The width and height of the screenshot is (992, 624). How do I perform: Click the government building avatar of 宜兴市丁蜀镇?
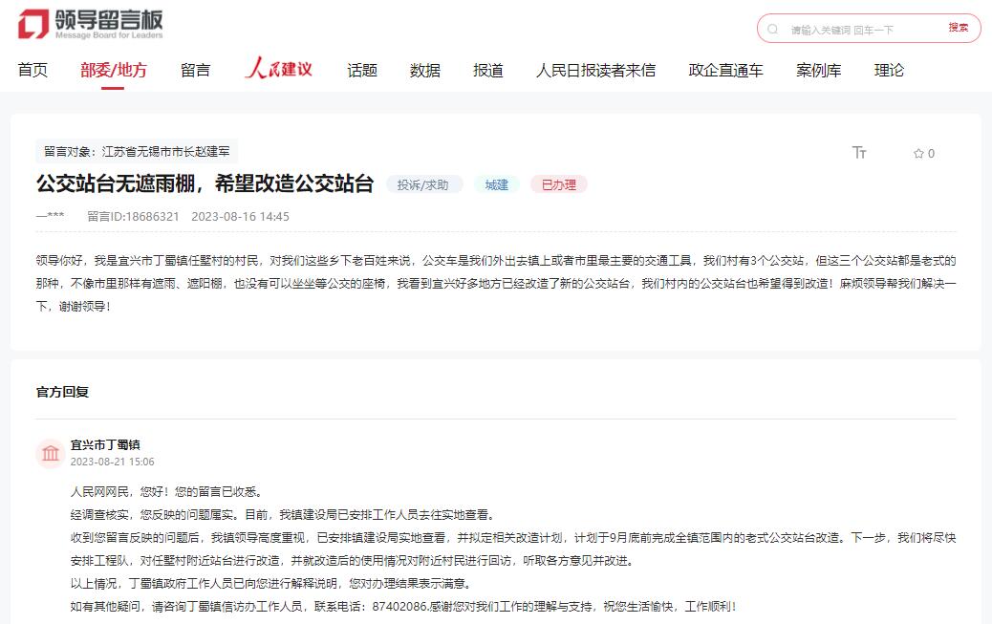(52, 452)
